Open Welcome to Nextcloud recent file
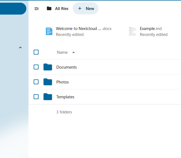 (84, 29)
